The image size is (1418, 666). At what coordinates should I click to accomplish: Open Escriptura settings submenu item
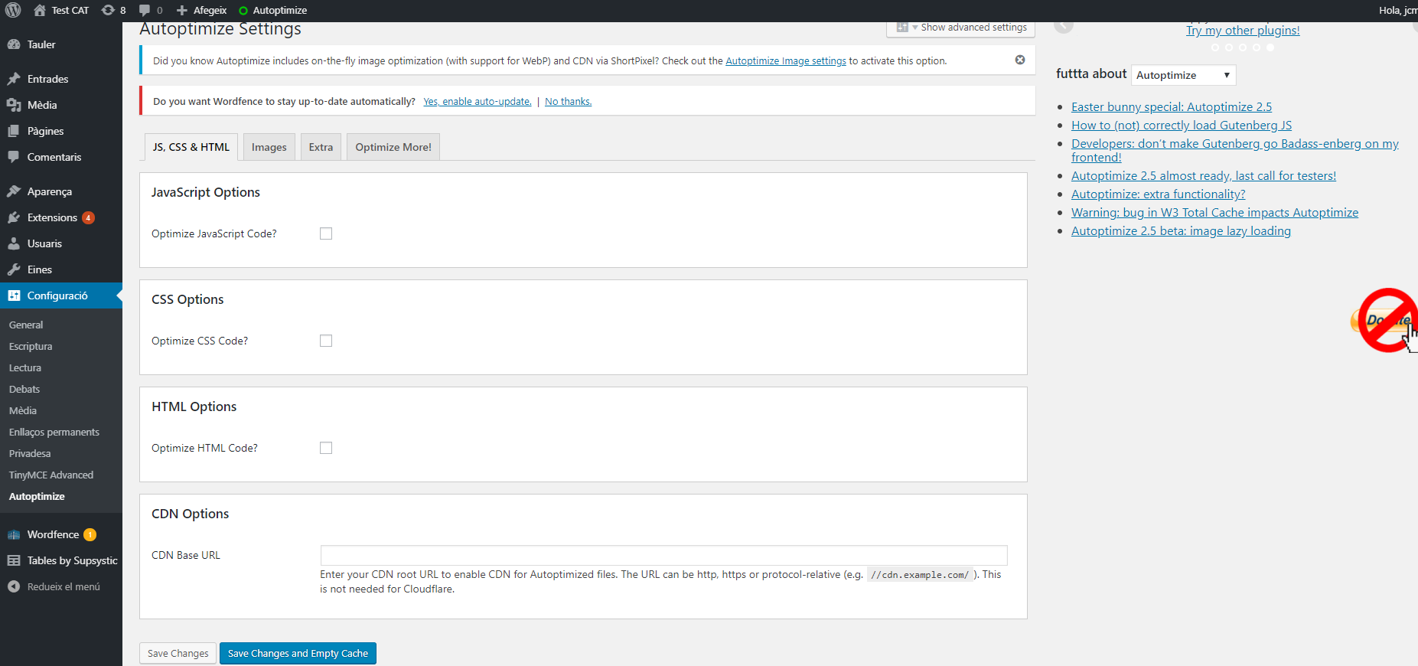tap(31, 346)
